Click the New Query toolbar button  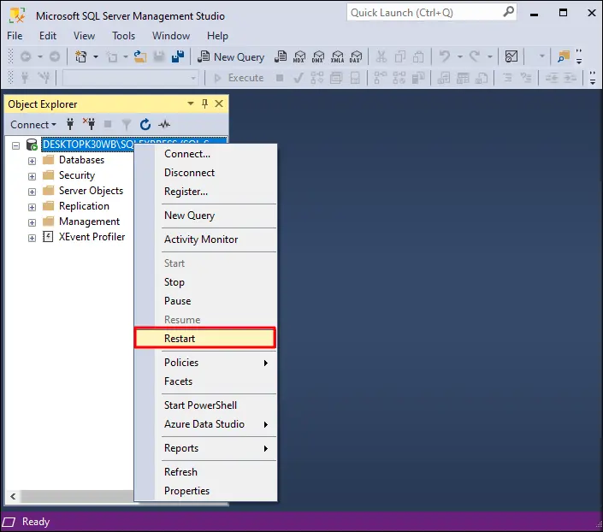[231, 57]
